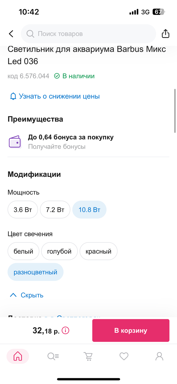
Task: Select 3.6 Вт power option
Action: pyautogui.click(x=23, y=210)
